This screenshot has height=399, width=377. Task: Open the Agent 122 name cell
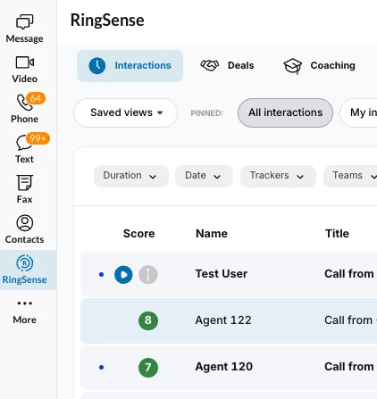[x=223, y=320]
